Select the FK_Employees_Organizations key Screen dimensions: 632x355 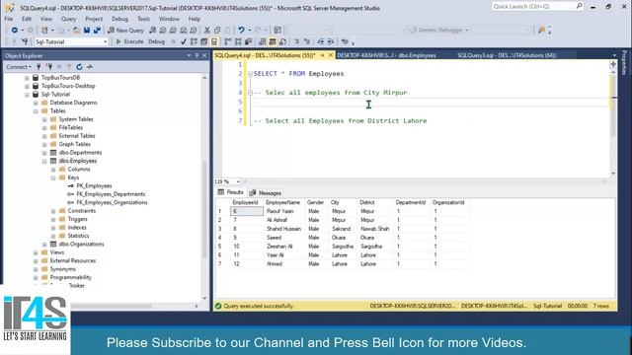(112, 202)
